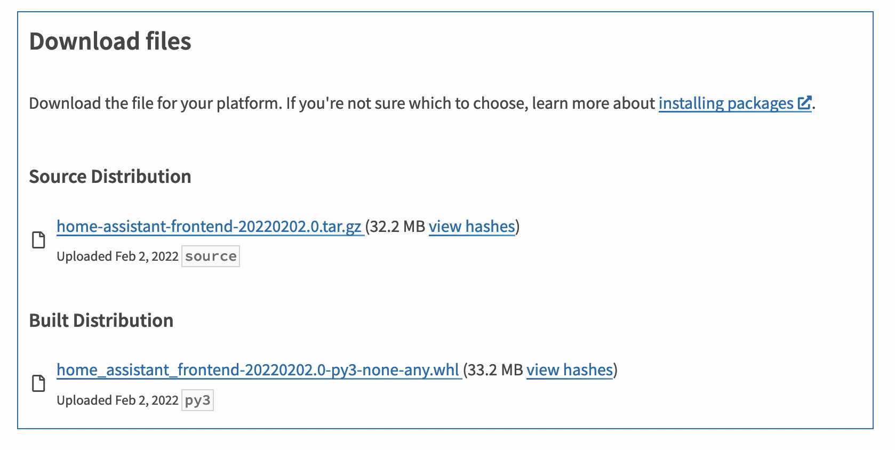Screen dimensions: 895x450
Task: Click the Built Distribution section heading
Action: 101,320
